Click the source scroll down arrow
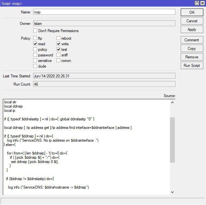 172,192
